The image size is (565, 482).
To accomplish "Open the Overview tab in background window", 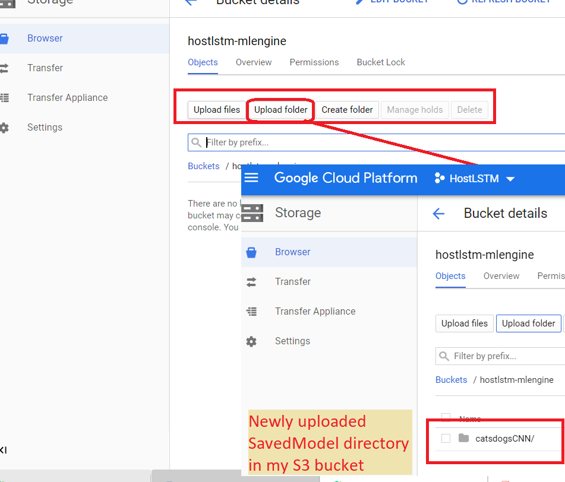I will pyautogui.click(x=254, y=62).
